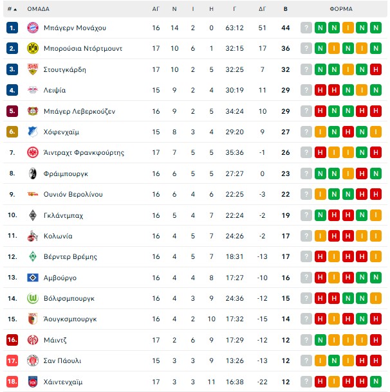The width and height of the screenshot is (390, 392).
Task: Click the St. Pauli club crest
Action: (33, 361)
